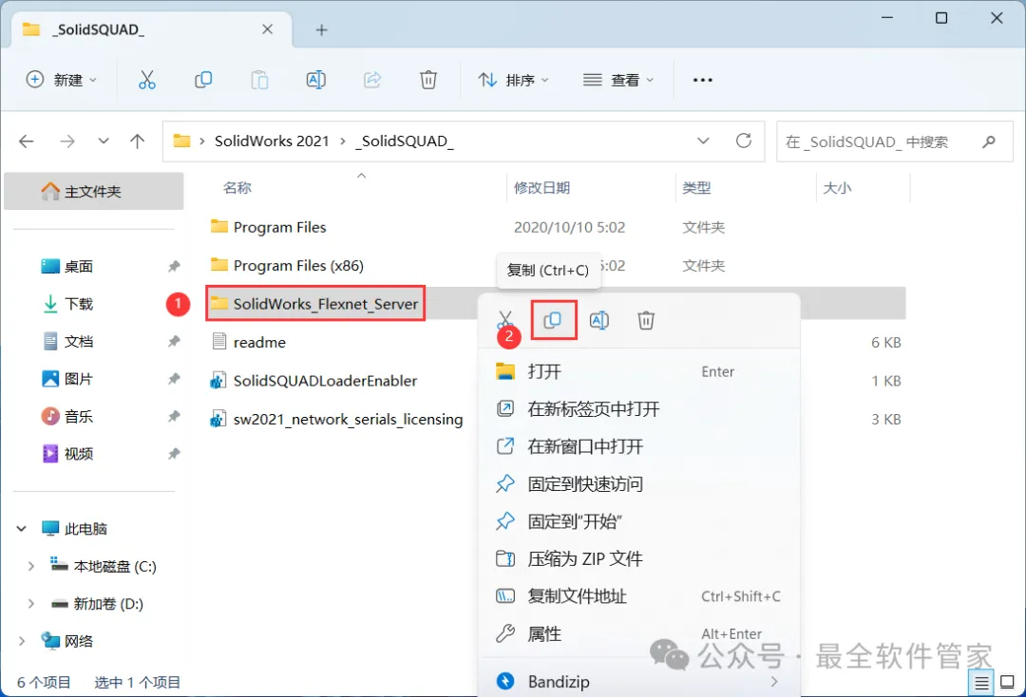Go forward with the right arrow
The height and width of the screenshot is (697, 1026).
67,141
